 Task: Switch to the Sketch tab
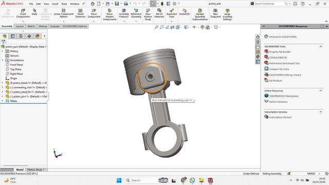point(31,26)
